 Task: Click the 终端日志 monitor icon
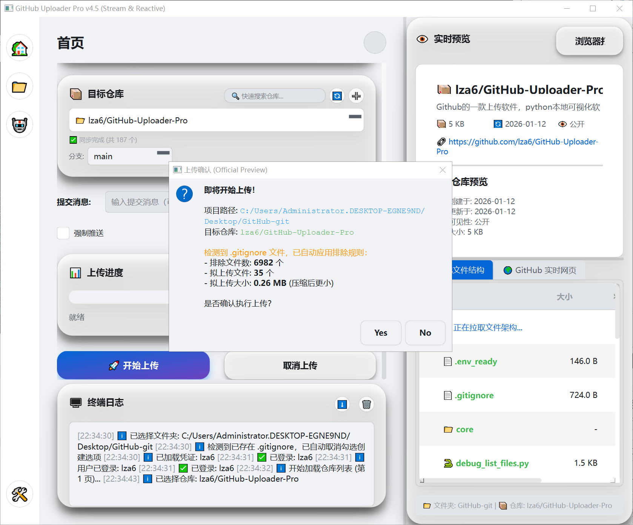[x=76, y=403]
